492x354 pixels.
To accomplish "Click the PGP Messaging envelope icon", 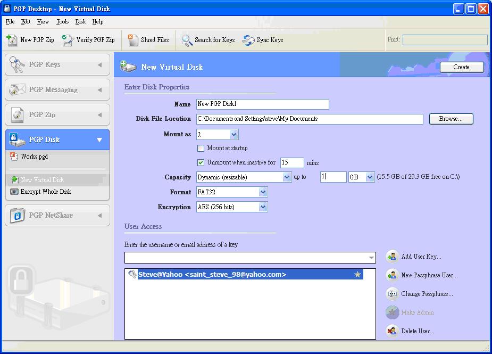I will point(17,89).
